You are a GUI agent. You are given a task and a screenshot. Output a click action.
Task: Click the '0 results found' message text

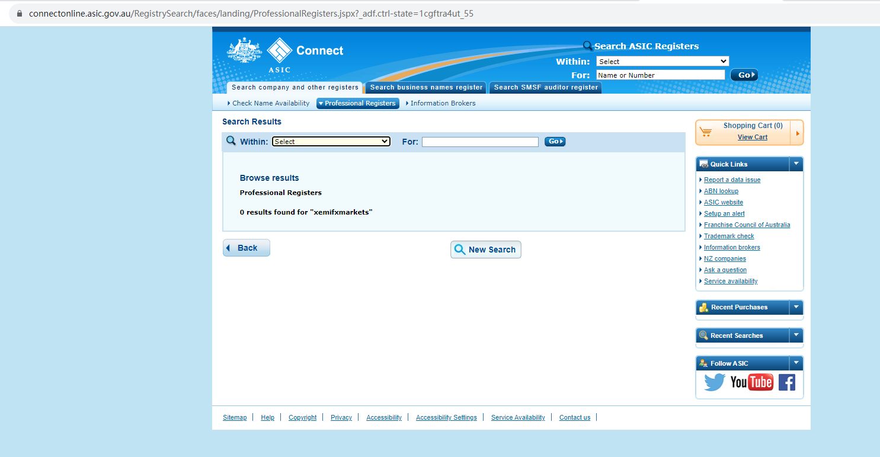tap(306, 212)
